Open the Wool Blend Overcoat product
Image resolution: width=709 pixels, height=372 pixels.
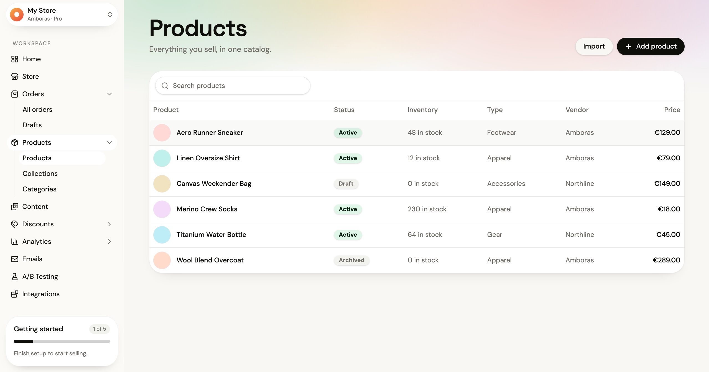[x=210, y=260]
